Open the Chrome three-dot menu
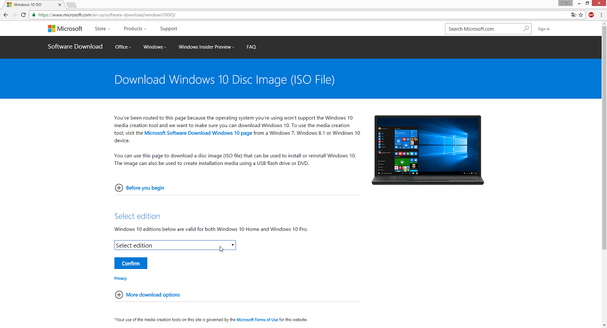 [601, 15]
